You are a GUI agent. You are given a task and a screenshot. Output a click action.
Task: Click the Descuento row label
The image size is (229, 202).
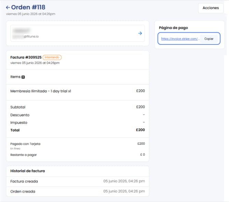(20, 115)
